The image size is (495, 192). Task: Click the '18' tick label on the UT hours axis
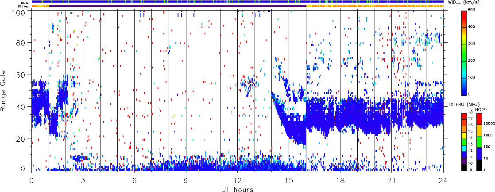click(x=340, y=181)
